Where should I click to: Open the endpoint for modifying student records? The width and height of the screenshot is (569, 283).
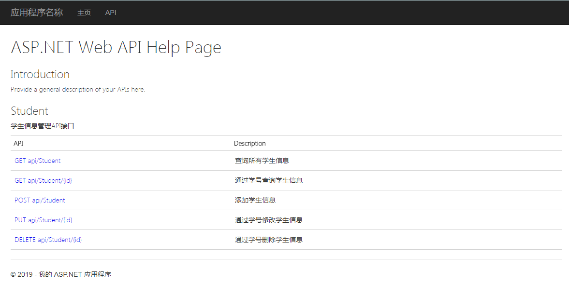[x=43, y=219]
